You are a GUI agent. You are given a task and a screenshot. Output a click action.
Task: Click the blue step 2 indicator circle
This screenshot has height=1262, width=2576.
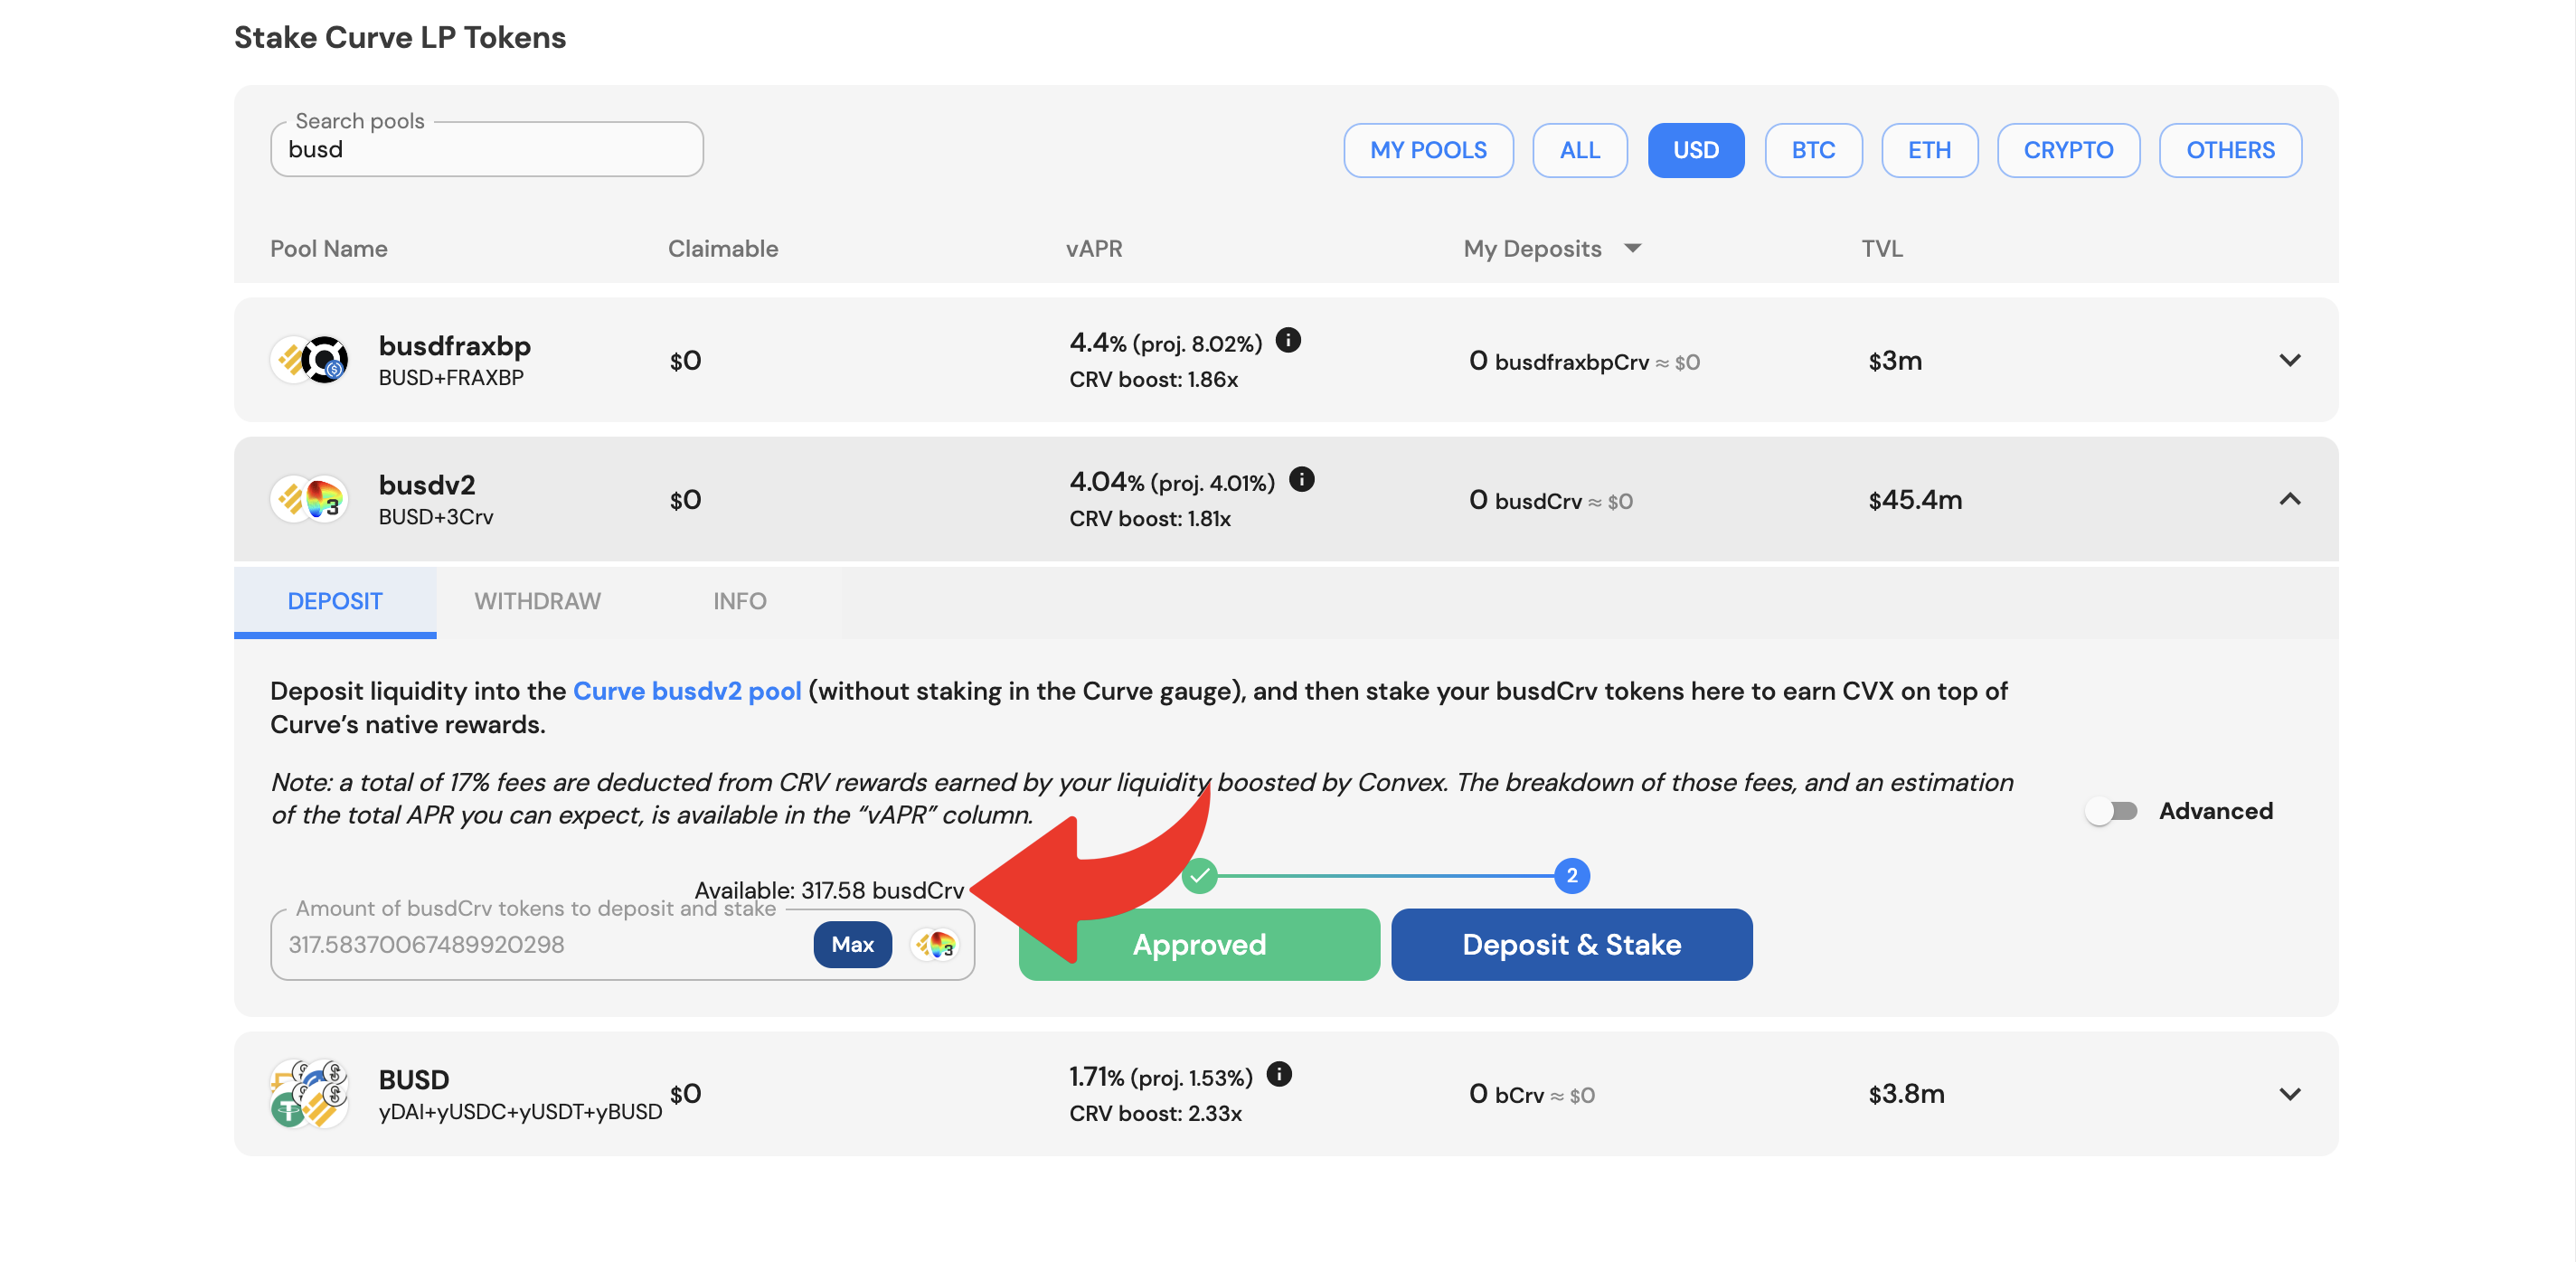pos(1569,874)
